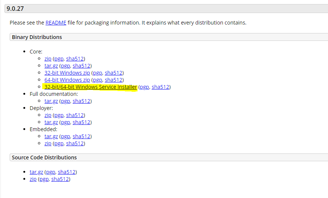
Task: Download the Embedded zip
Action: click(x=48, y=143)
